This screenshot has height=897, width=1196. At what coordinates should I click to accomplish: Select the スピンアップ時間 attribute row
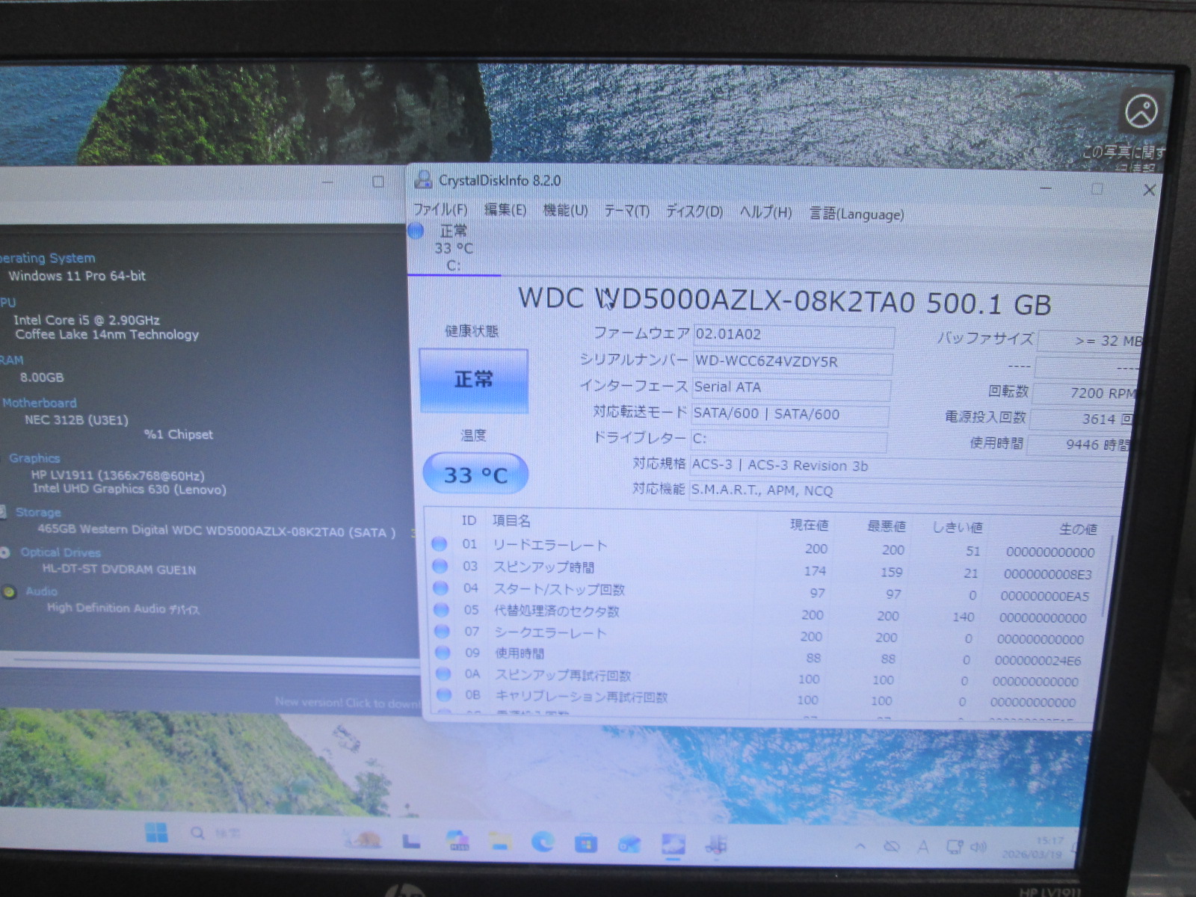543,567
